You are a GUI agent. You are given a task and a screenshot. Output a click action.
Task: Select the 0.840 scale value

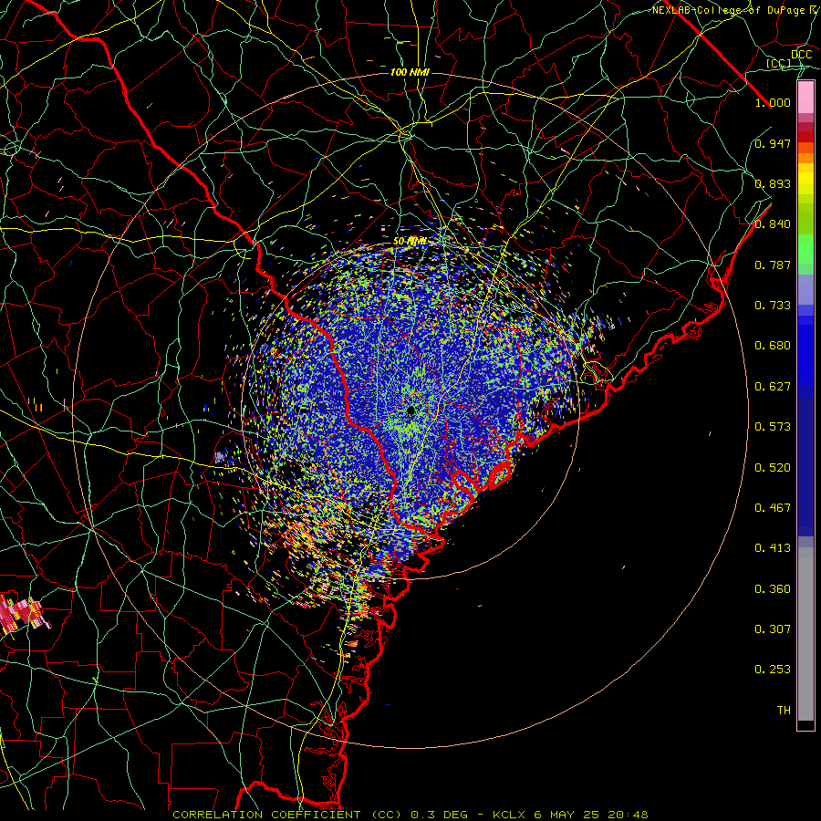pos(773,224)
